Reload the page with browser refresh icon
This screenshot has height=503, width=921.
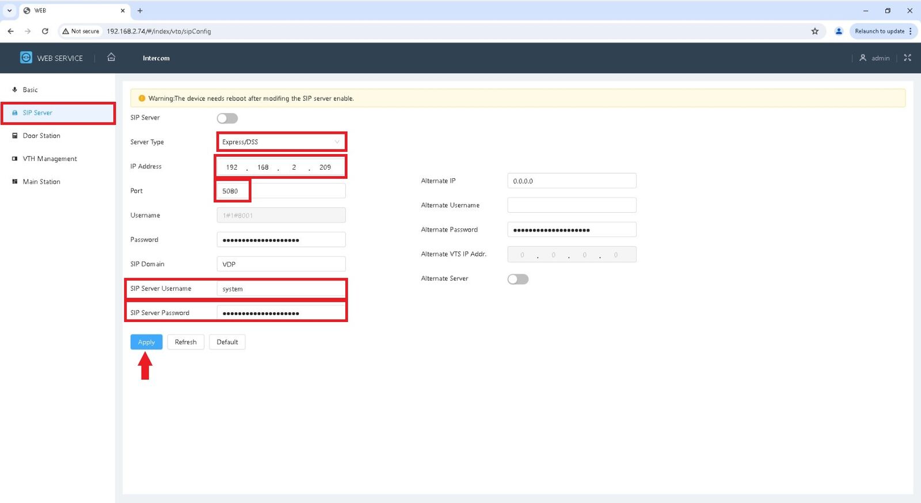coord(45,31)
